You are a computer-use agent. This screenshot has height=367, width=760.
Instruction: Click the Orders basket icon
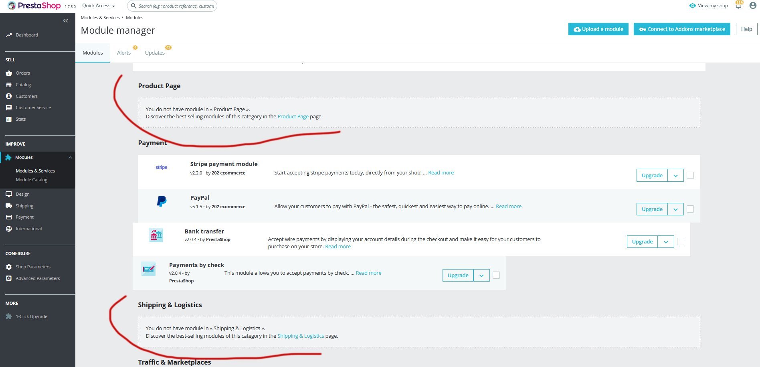pos(9,73)
